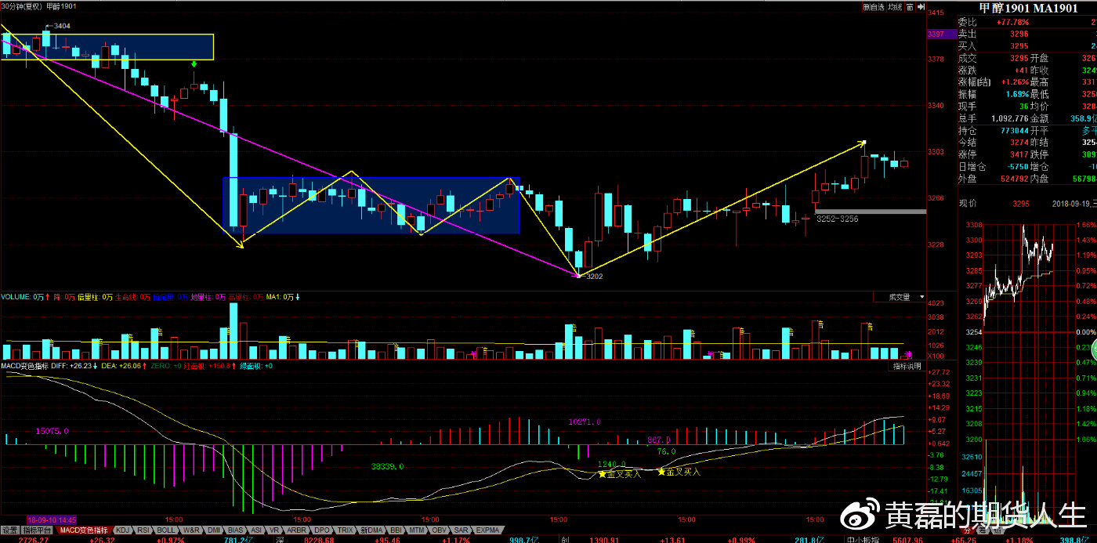This screenshot has height=543, width=1097.
Task: Switch to the RSI indicator tab
Action: (x=143, y=530)
